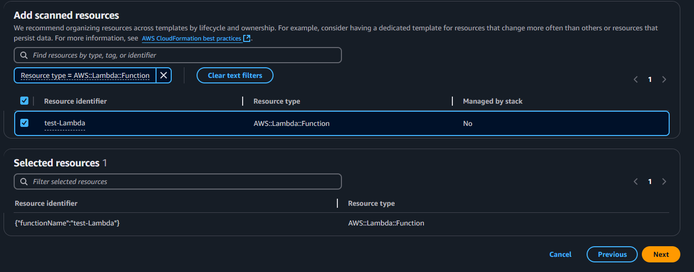694x272 pixels.
Task: Uncheck the test-Lambda row checkbox
Action: point(24,123)
